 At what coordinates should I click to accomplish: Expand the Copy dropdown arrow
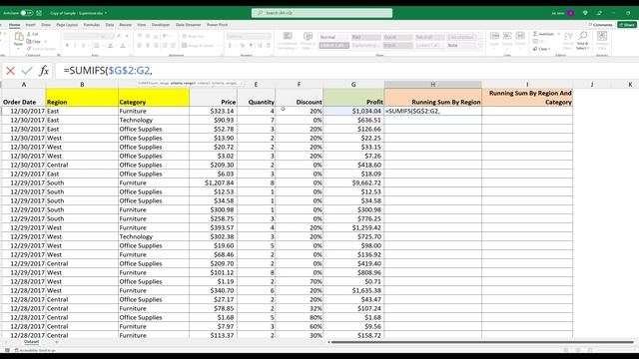pyautogui.click(x=46, y=42)
